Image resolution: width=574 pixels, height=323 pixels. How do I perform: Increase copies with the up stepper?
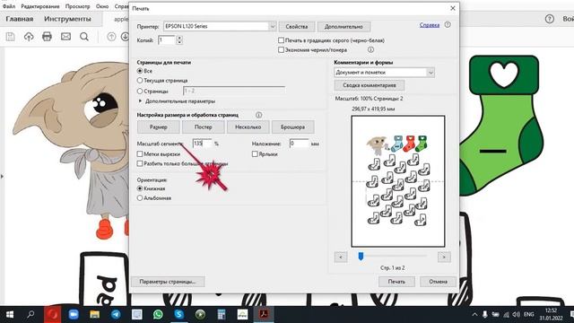click(x=179, y=38)
